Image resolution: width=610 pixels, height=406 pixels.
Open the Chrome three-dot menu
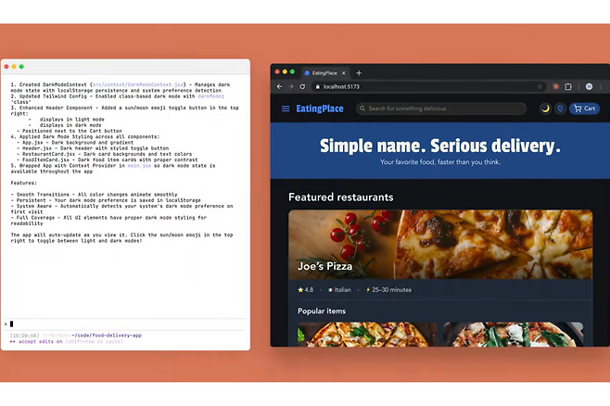click(x=602, y=86)
